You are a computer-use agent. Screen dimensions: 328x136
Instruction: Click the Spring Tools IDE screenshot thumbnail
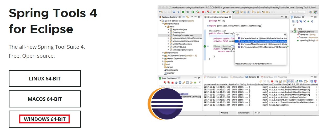click(238, 60)
